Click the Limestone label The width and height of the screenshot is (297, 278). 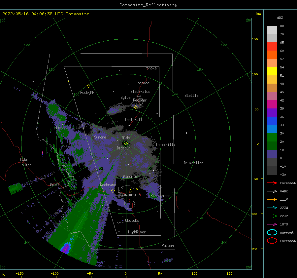(x=62, y=128)
